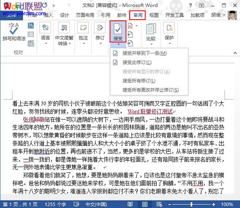Click the undo arrow in quick access toolbar

pyautogui.click(x=44, y=6)
